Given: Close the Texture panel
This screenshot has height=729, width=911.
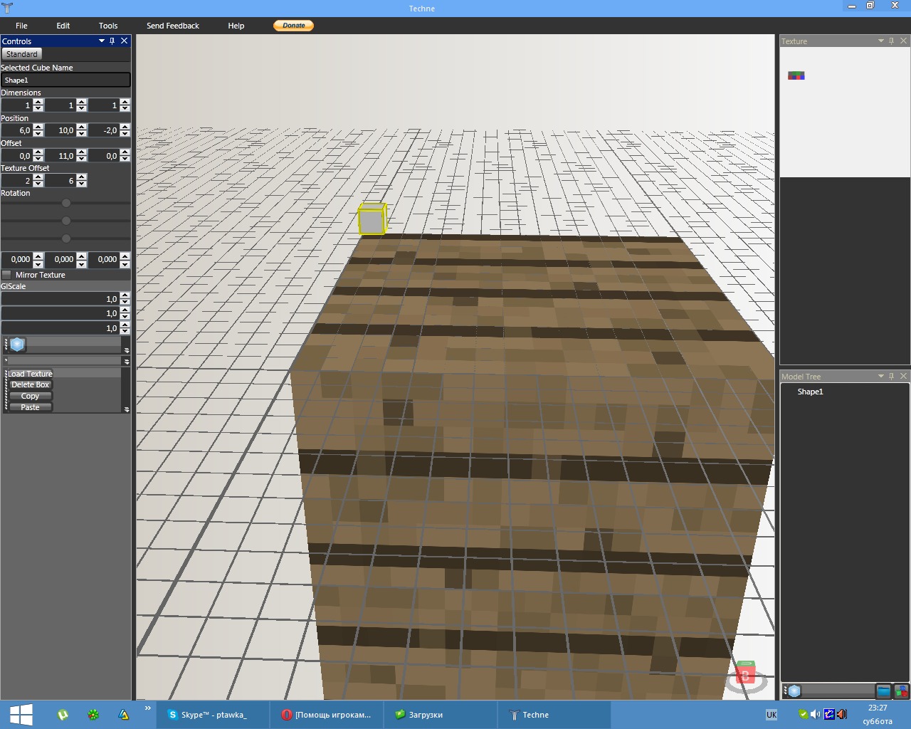Looking at the screenshot, I should coord(904,41).
